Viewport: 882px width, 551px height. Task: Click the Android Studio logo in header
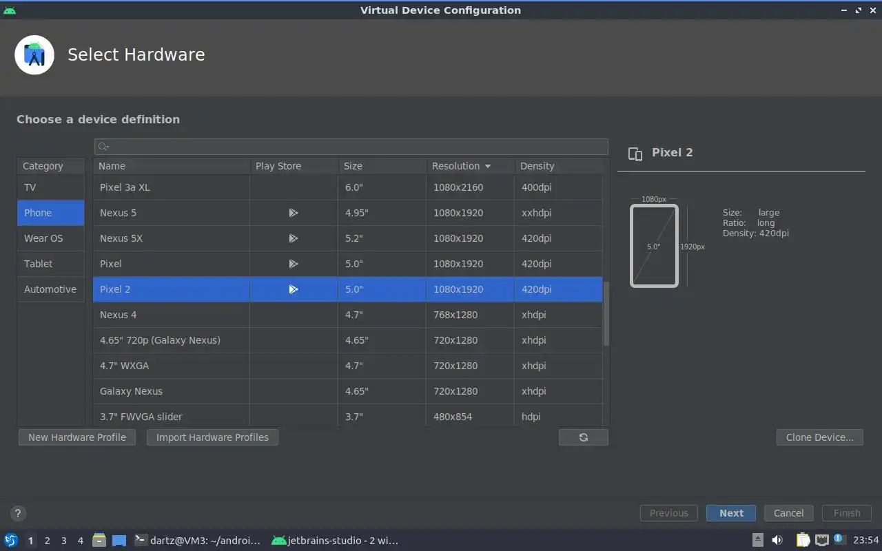[34, 55]
